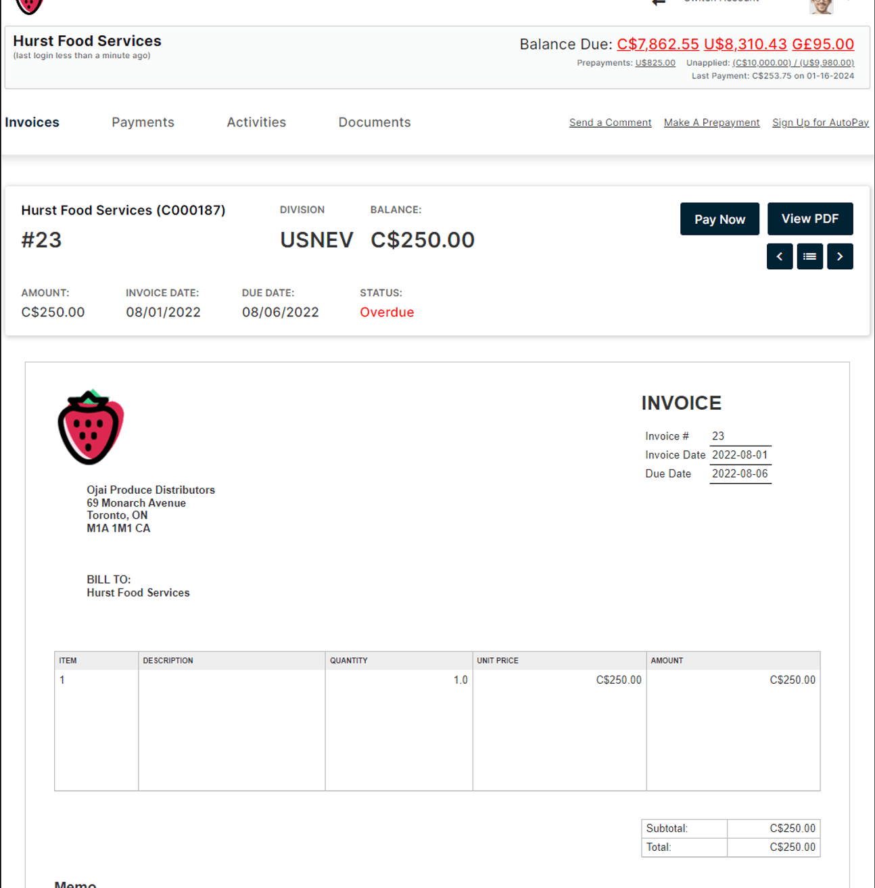Click the Hurst Food Services (C000187) heading
Screen dimensions: 875x888
(123, 210)
